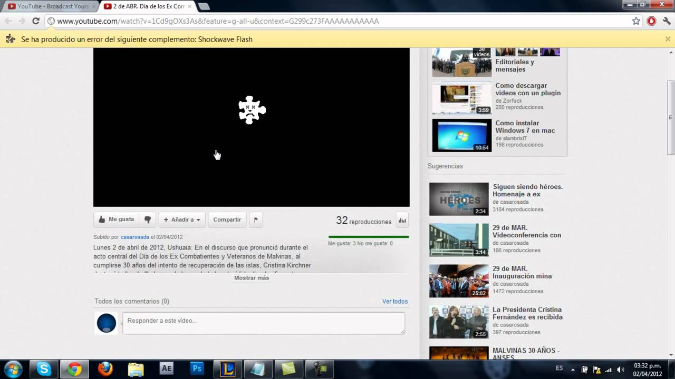Click the thumbs down dislike icon
Screen dimensions: 675x379
point(148,220)
